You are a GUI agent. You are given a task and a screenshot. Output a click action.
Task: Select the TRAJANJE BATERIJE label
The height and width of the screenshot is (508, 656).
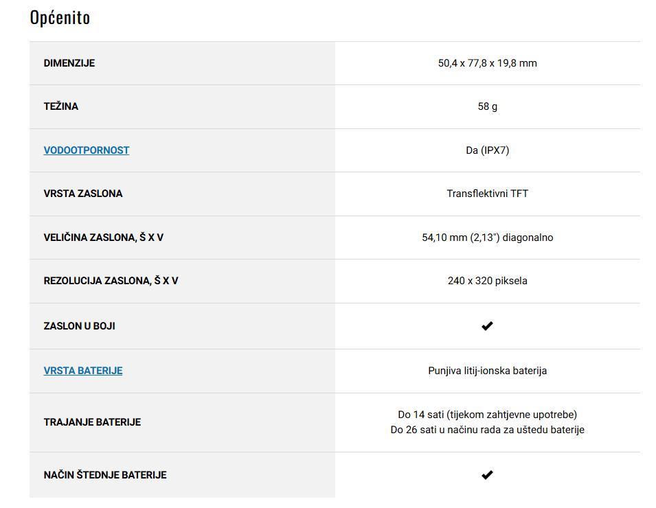(x=92, y=422)
